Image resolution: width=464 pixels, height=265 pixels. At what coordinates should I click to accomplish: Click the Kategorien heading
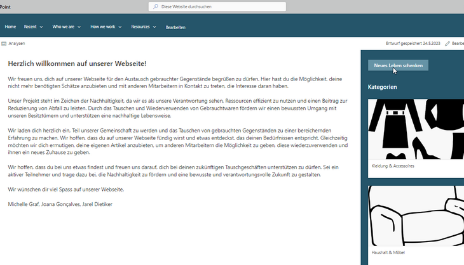coord(383,87)
